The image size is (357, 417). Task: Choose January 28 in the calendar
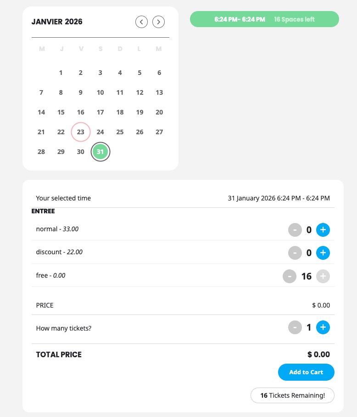(x=41, y=152)
